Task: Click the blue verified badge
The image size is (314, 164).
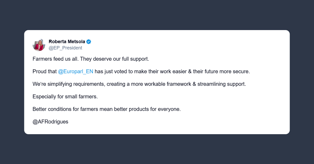Action: tap(89, 42)
